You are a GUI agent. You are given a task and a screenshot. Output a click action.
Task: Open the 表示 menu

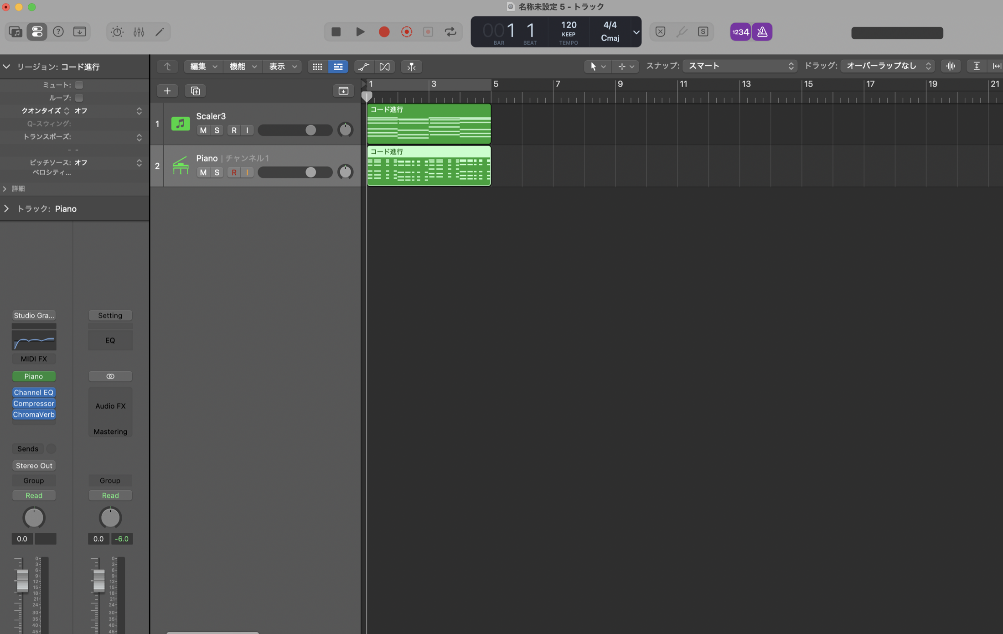(x=282, y=67)
